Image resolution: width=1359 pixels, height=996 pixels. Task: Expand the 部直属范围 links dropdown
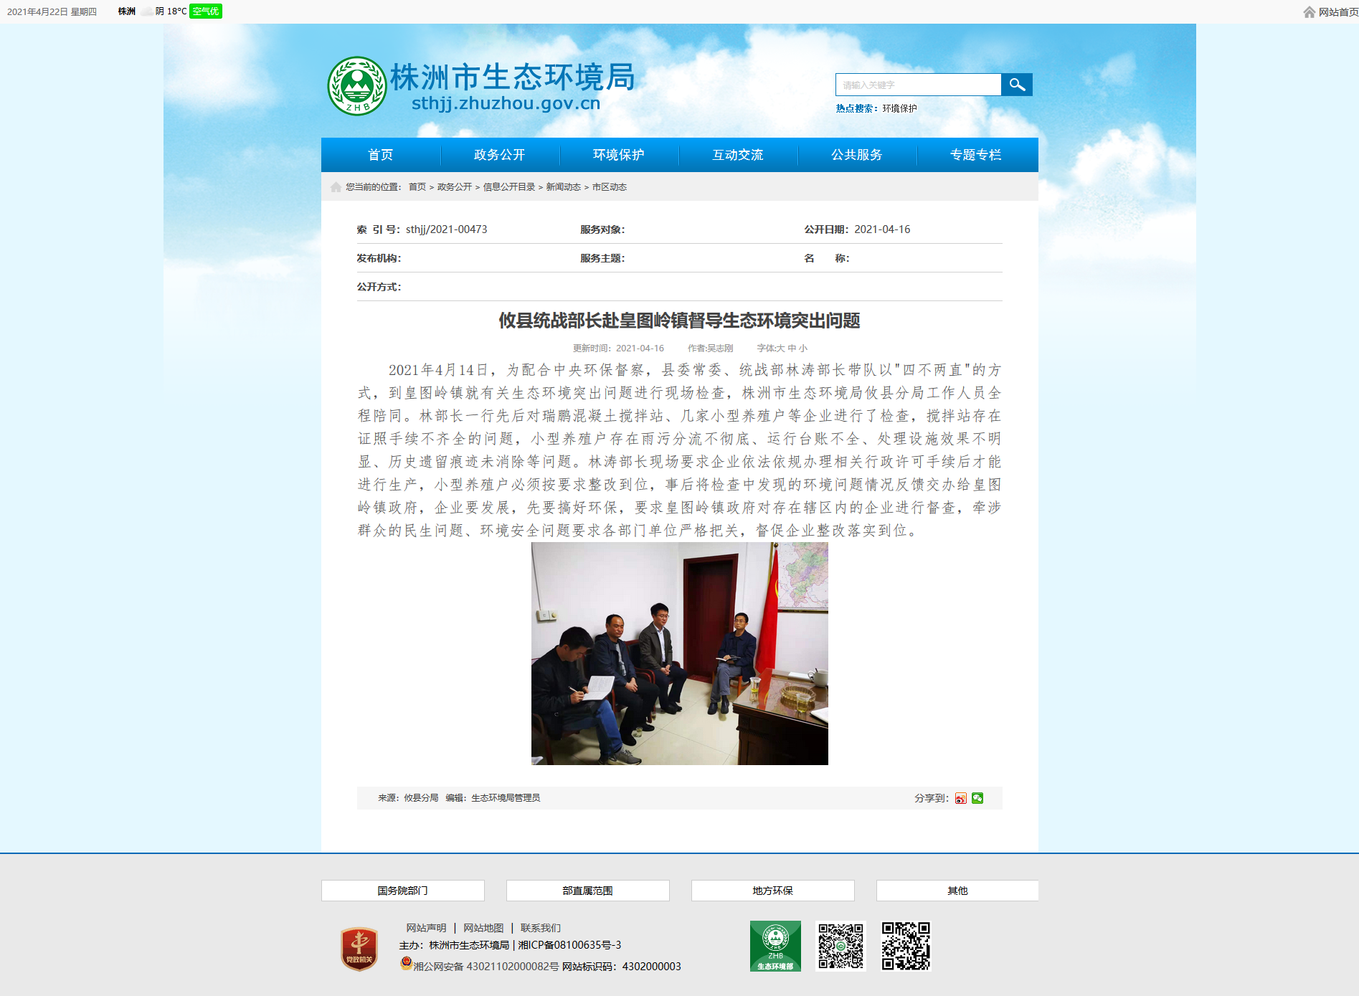(x=587, y=891)
